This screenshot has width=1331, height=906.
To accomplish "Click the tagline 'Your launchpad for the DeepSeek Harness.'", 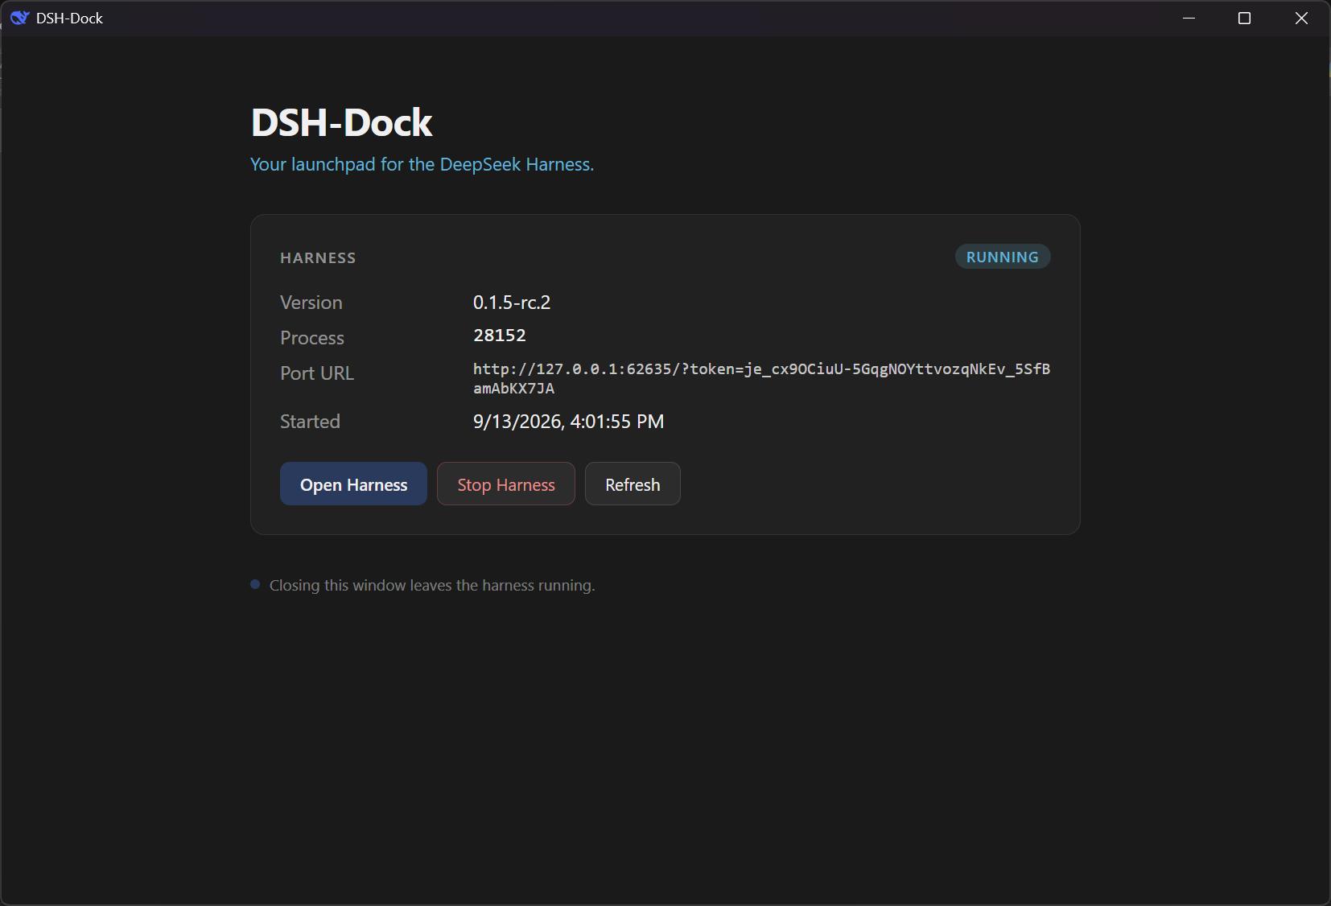I will (422, 164).
